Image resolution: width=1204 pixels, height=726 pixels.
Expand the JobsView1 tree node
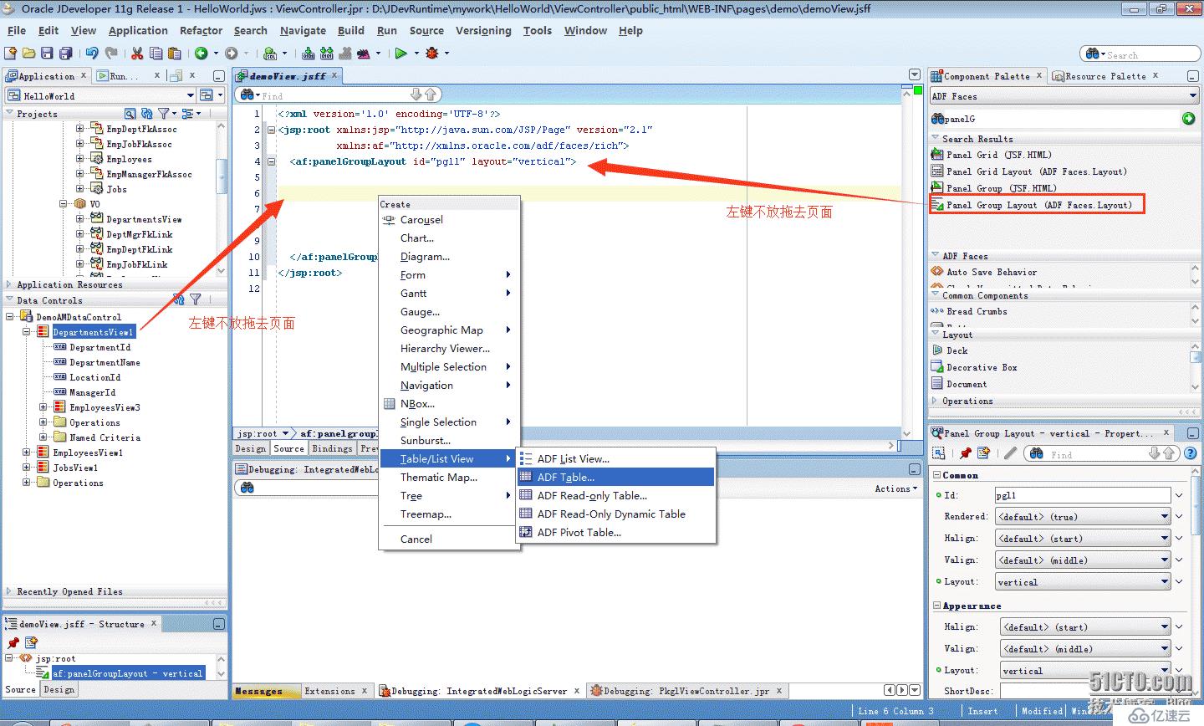point(26,468)
